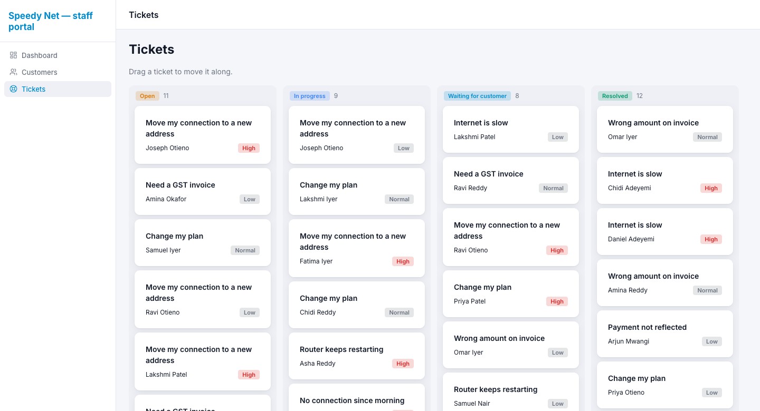Open Samuel Nair's Router keeps restarting ticket
Viewport: 760px width, 411px height.
coord(511,392)
